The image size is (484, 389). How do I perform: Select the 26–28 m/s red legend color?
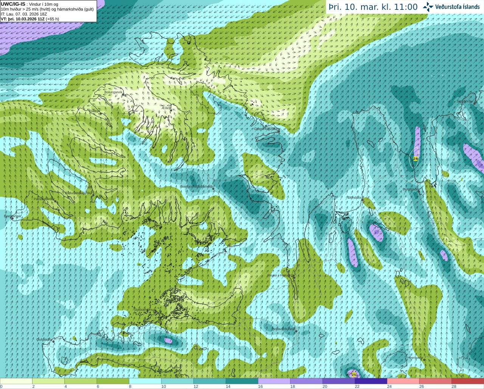click(435, 381)
